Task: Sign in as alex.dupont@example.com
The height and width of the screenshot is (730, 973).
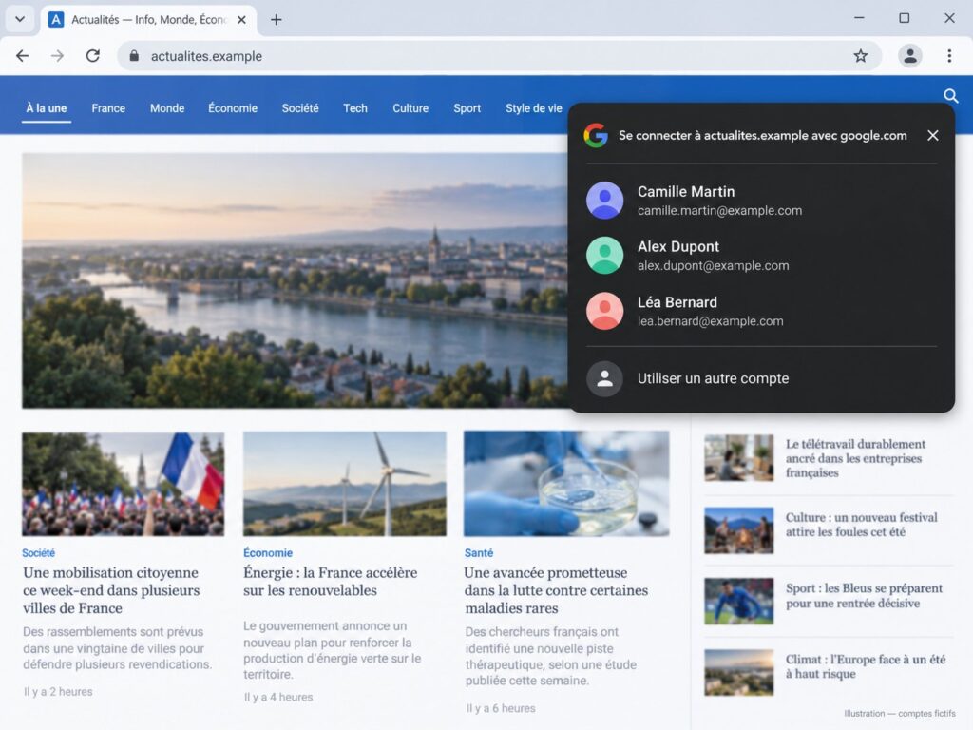Action: pyautogui.click(x=761, y=256)
